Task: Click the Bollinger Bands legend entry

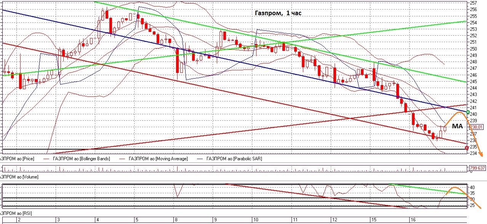Action: 82,158
